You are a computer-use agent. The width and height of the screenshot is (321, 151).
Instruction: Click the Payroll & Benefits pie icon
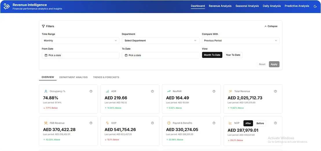coord(169,123)
